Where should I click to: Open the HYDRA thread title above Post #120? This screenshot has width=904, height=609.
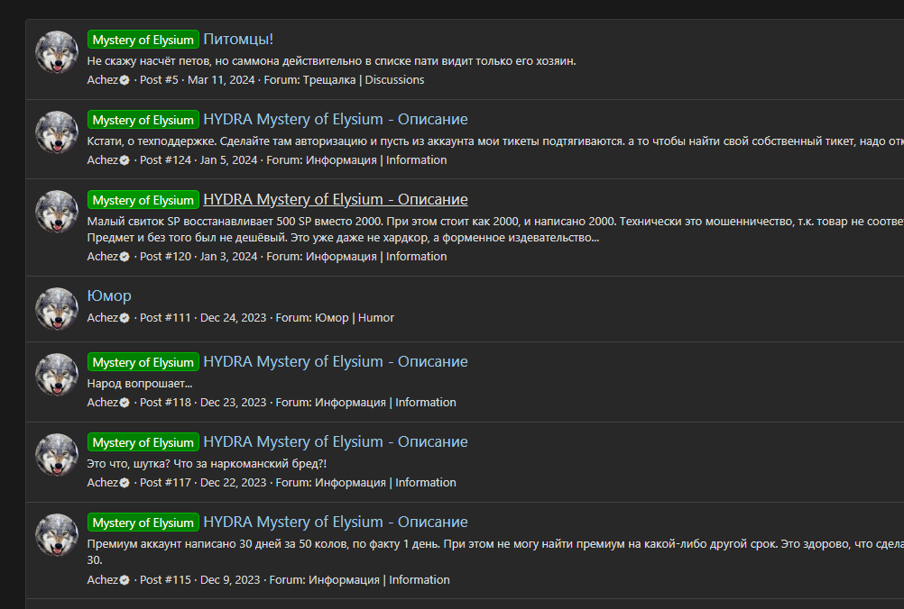click(x=335, y=200)
